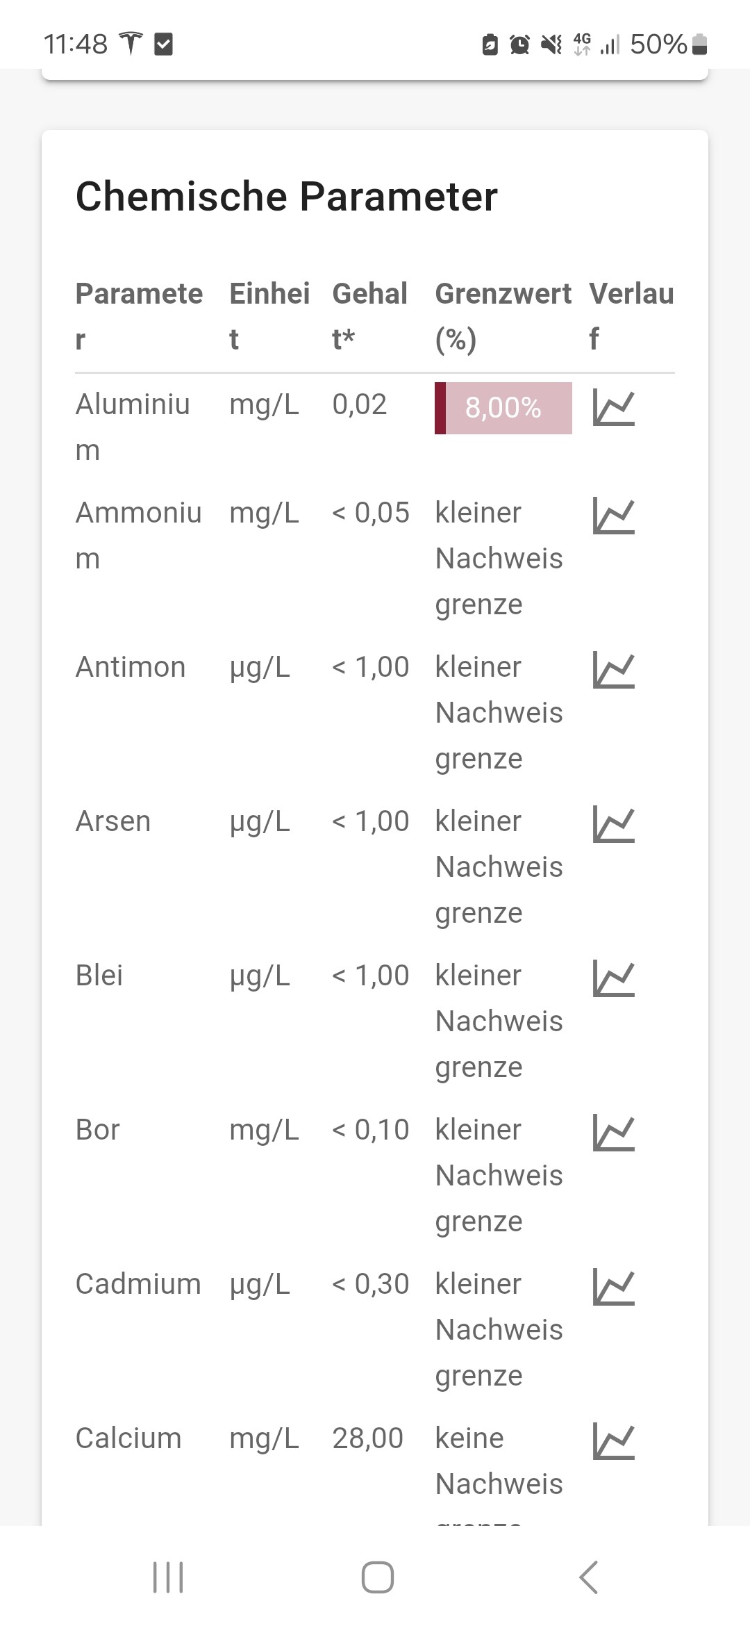This screenshot has height=1626, width=750.
Task: Show the Bor history chart icon
Action: pos(614,1133)
